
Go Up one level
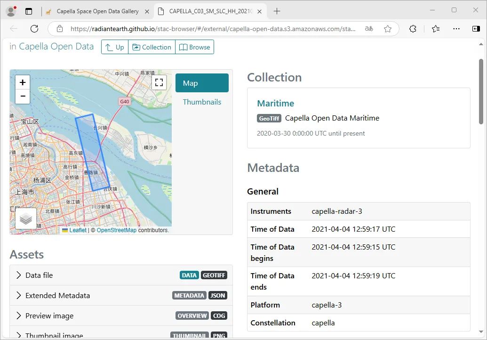(x=115, y=47)
